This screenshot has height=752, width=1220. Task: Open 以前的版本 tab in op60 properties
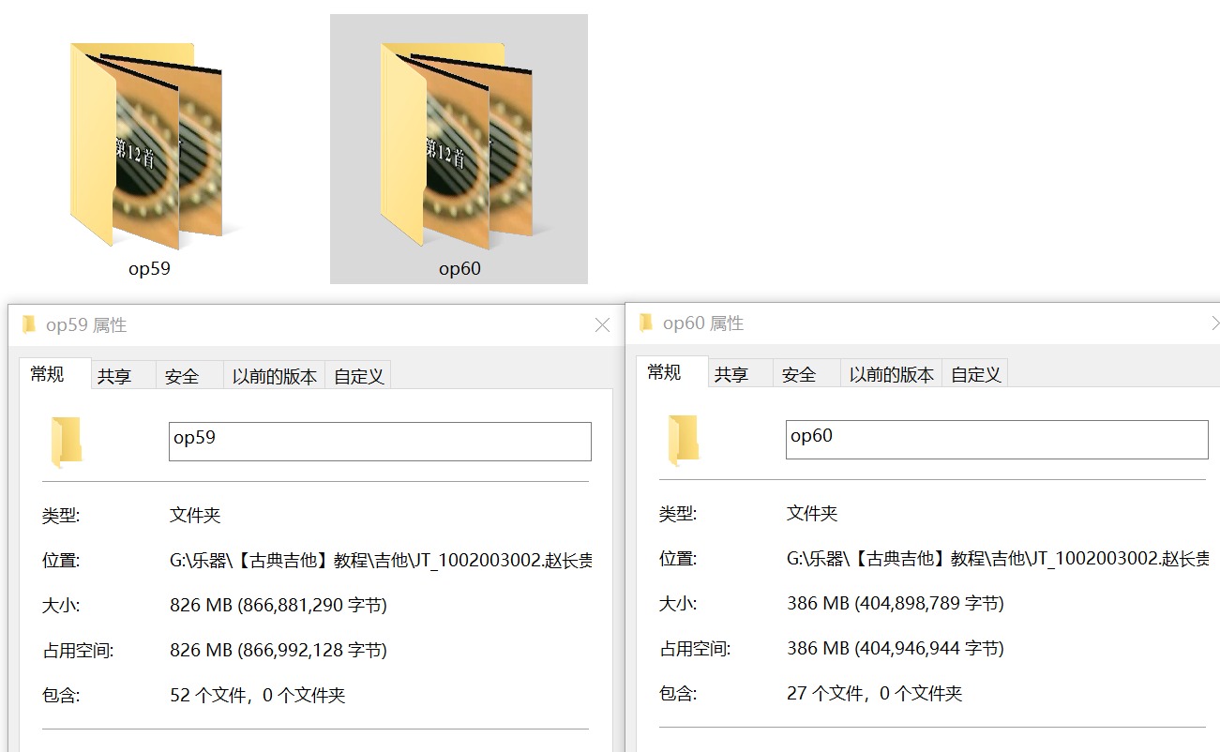coord(892,375)
